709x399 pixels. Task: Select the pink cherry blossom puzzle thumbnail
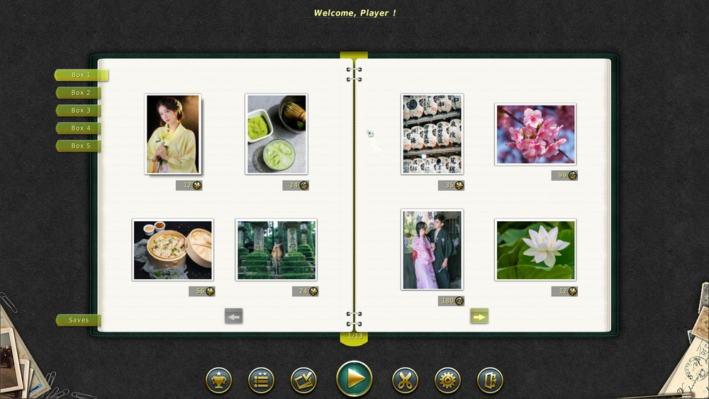(x=535, y=135)
